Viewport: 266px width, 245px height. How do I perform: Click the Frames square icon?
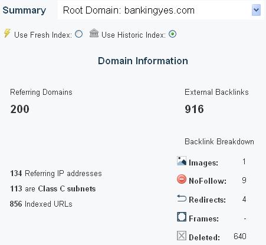[x=182, y=217]
